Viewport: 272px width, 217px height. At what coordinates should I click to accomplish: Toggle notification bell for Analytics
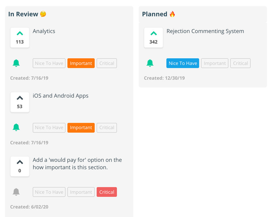pos(16,63)
